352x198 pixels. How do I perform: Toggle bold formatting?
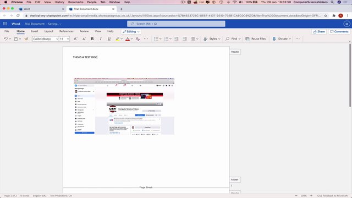click(x=92, y=39)
